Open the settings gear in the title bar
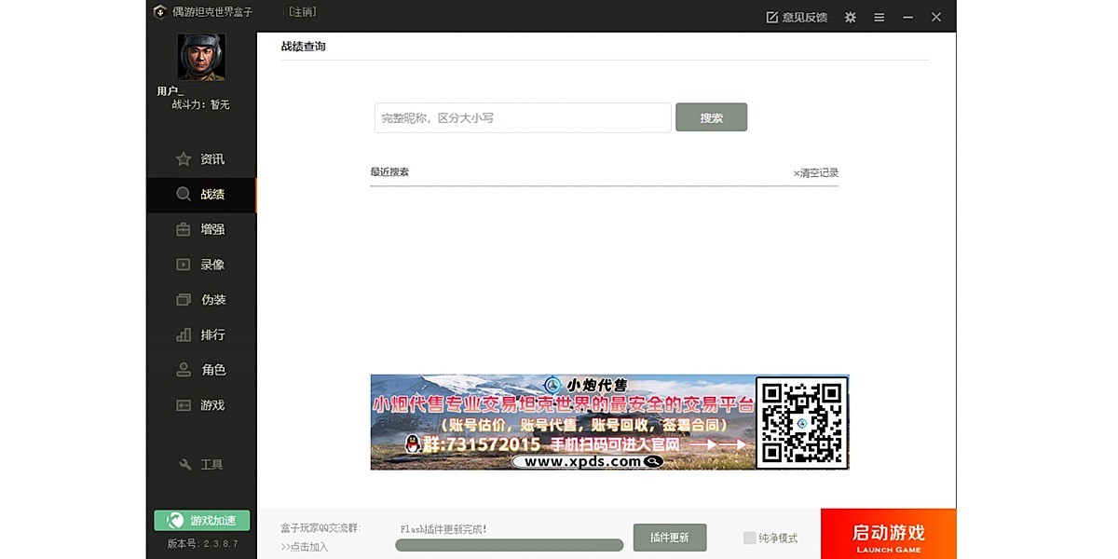 849,17
